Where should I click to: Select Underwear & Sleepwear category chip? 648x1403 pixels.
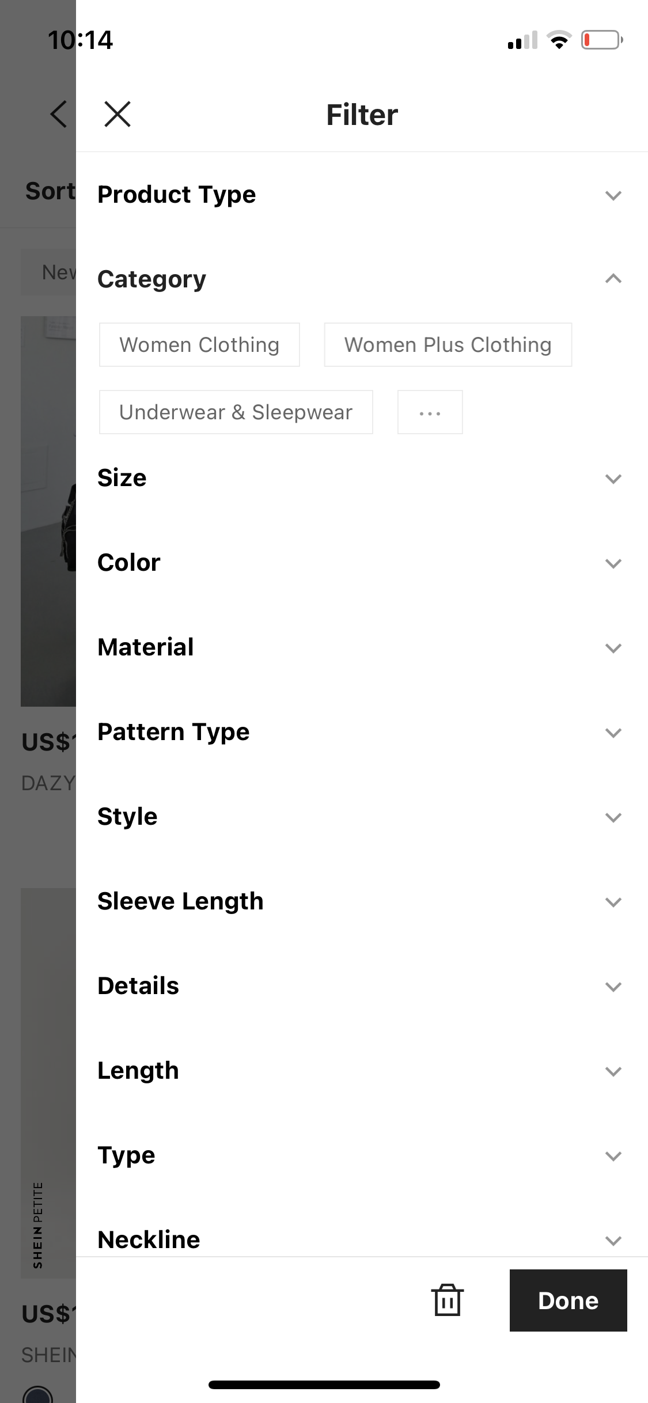pyautogui.click(x=236, y=412)
